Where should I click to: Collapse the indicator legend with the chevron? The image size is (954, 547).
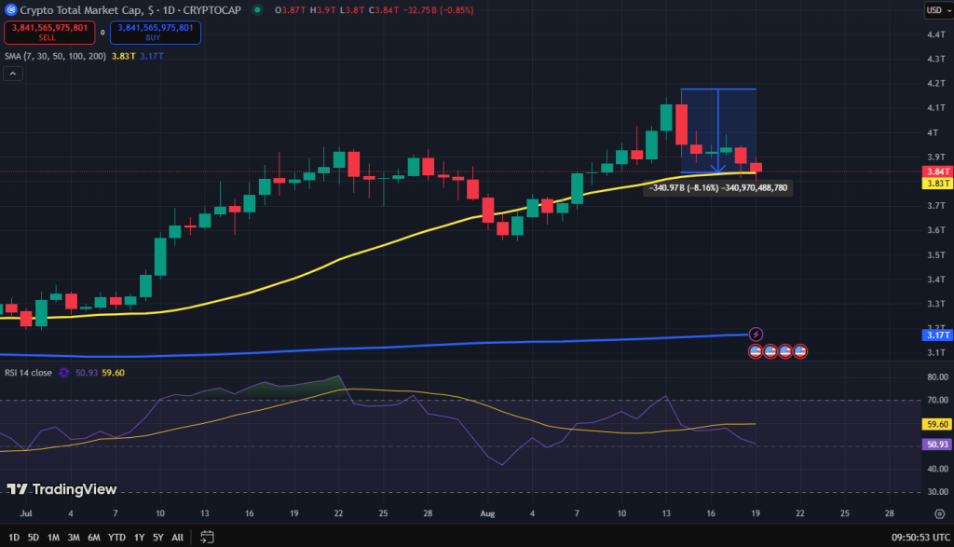[x=13, y=74]
